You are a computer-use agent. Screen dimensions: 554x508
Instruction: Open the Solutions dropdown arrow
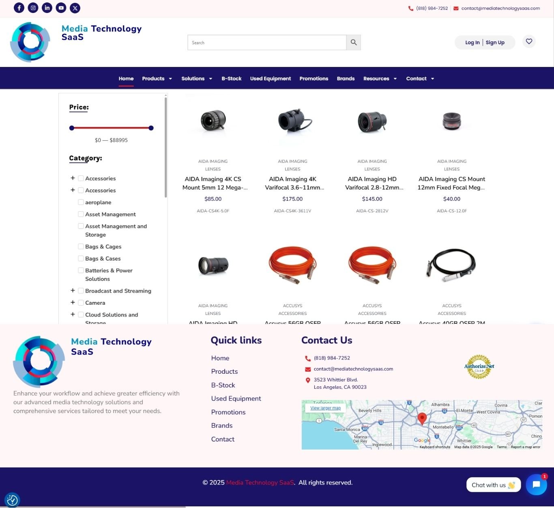coord(210,79)
